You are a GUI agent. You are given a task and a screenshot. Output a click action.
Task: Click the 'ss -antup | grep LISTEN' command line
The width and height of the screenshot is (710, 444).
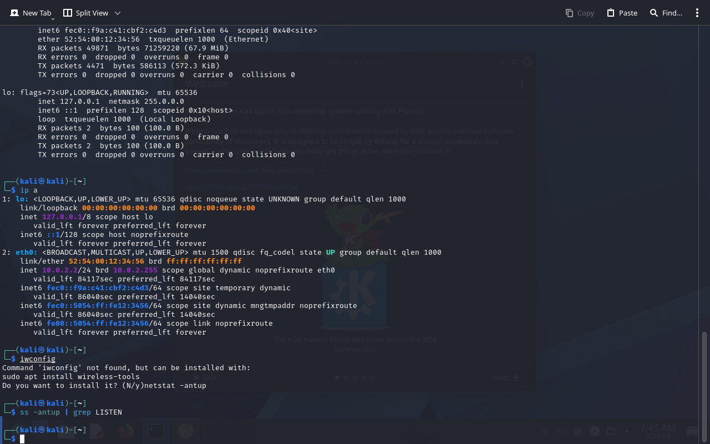coord(71,412)
